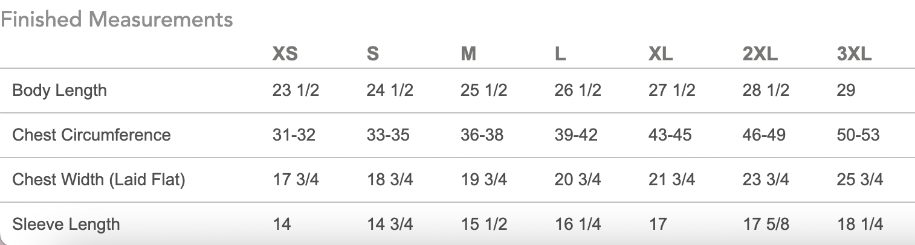The height and width of the screenshot is (245, 915).
Task: Click the Body Length row label
Action: point(59,91)
